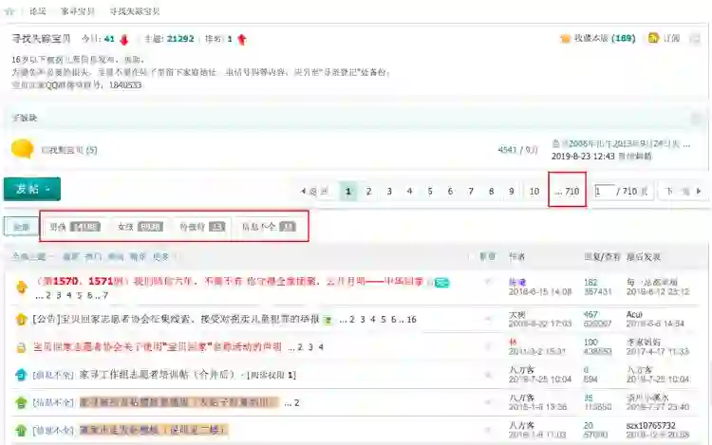The height and width of the screenshot is (445, 712).
Task: Open the 论坛 breadcrumb link
Action: pos(38,11)
